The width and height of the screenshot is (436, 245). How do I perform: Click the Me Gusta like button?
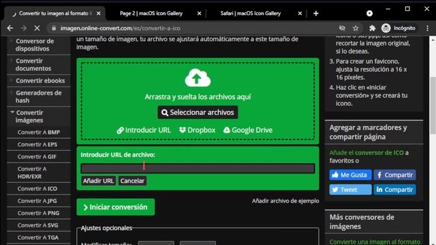click(350, 175)
